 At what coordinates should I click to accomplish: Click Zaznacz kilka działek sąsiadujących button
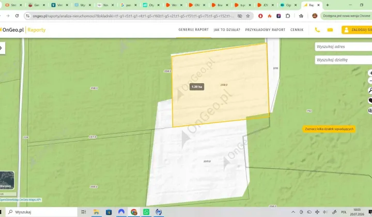coord(329,129)
